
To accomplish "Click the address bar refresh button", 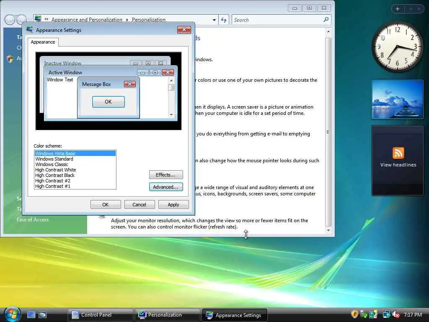I will point(224,20).
